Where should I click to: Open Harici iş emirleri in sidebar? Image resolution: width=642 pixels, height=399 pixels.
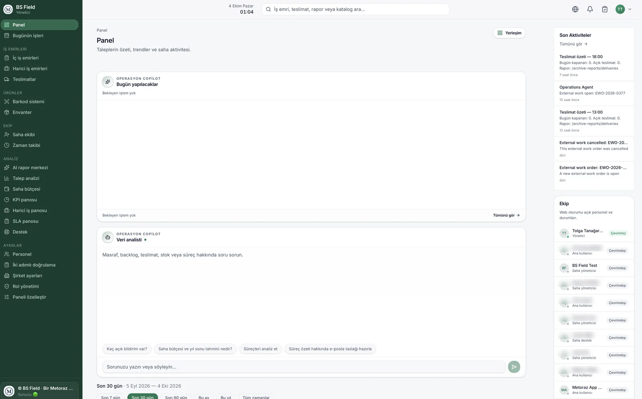pyautogui.click(x=39, y=69)
